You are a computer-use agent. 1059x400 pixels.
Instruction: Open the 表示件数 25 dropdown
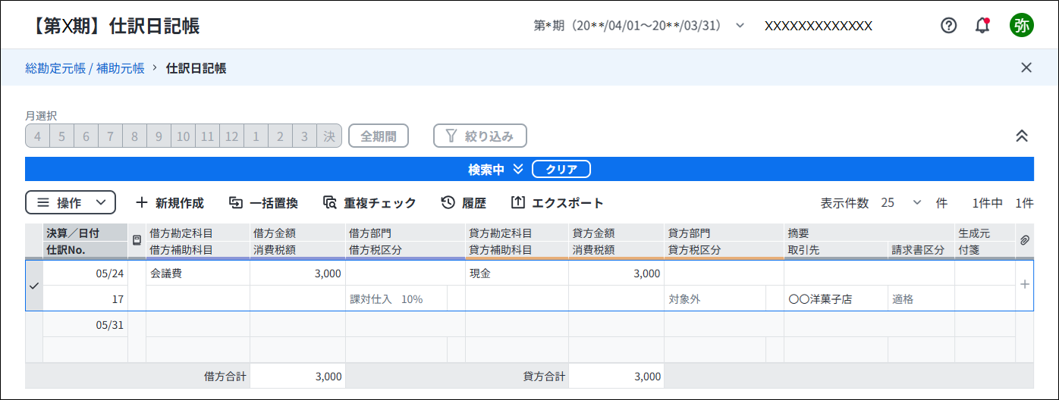pos(901,203)
